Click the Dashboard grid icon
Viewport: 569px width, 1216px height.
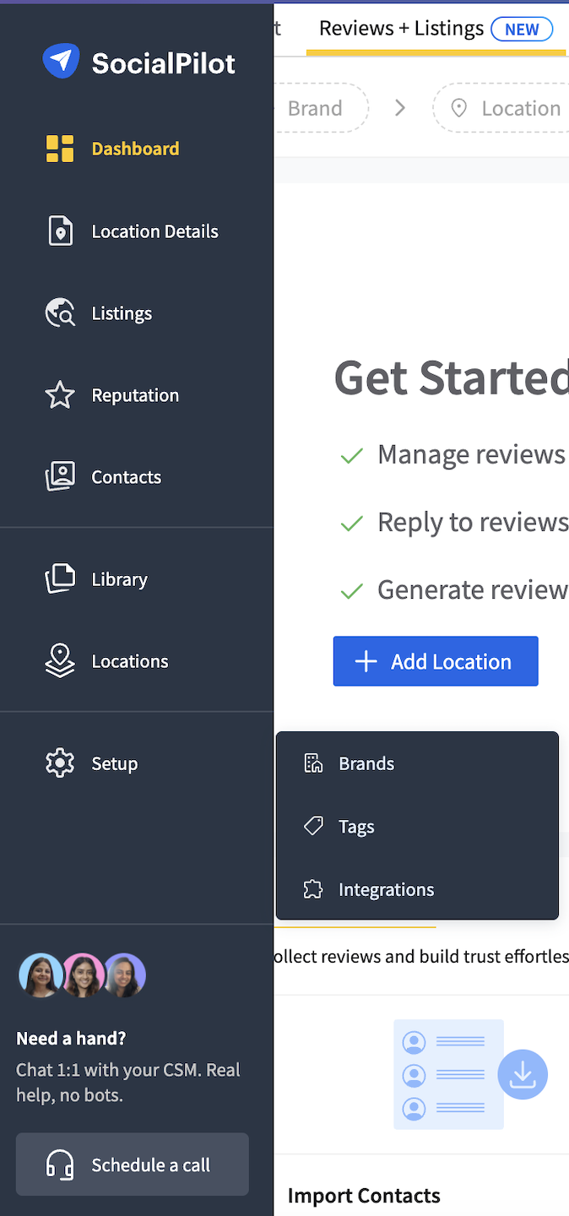coord(60,149)
